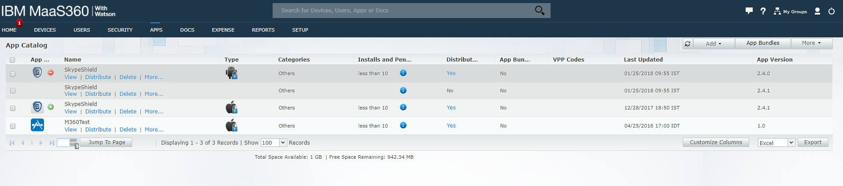
Task: Expand More... options for SkypeShield 2.4.0
Action: coord(154,77)
